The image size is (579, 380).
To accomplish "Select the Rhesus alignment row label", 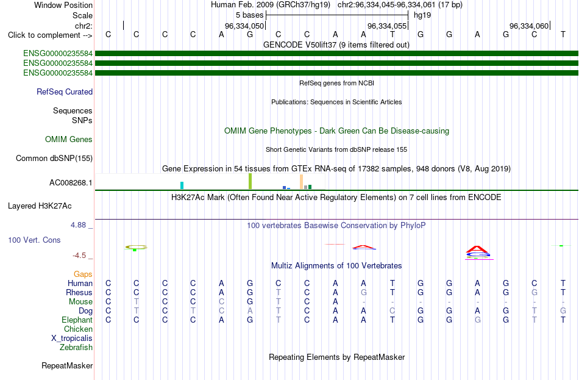I will [79, 292].
